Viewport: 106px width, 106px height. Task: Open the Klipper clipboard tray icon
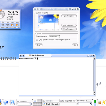[100, 102]
